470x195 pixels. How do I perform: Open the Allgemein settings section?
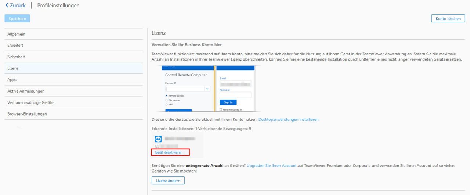pyautogui.click(x=73, y=34)
